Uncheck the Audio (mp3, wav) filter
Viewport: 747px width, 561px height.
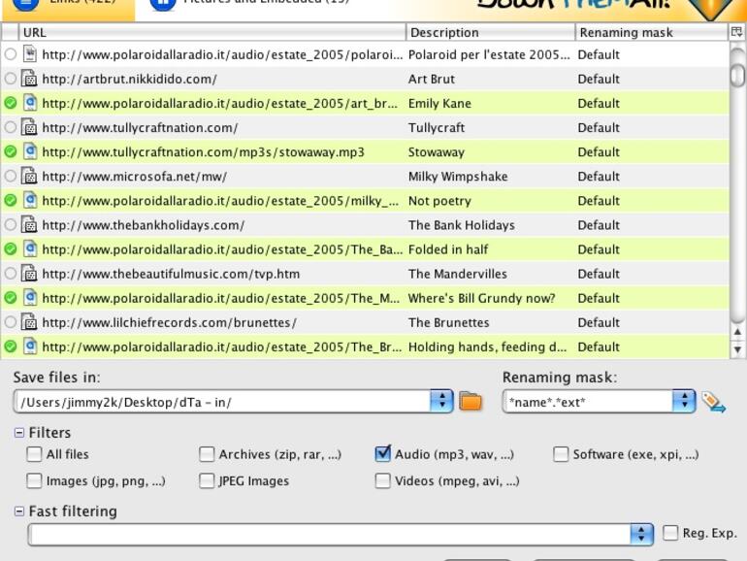383,454
